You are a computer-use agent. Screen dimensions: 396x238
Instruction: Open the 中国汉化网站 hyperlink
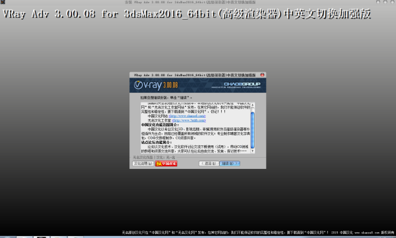(187, 116)
